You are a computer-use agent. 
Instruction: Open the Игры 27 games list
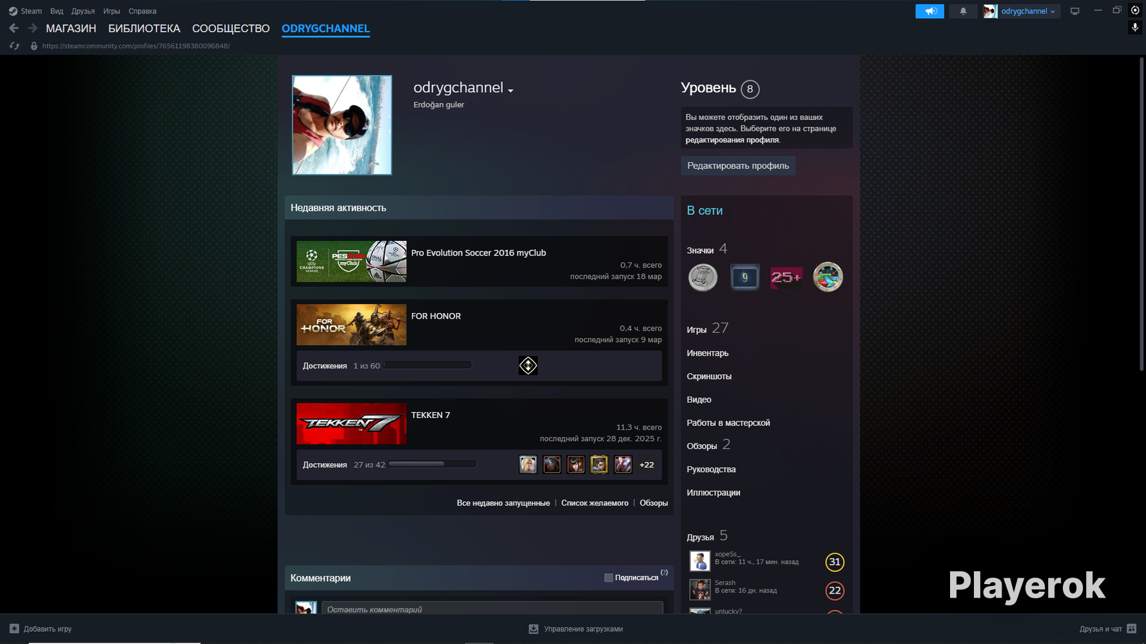[x=708, y=328]
